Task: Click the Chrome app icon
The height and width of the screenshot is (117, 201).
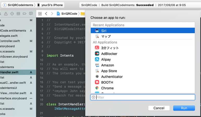Action: 97,88
